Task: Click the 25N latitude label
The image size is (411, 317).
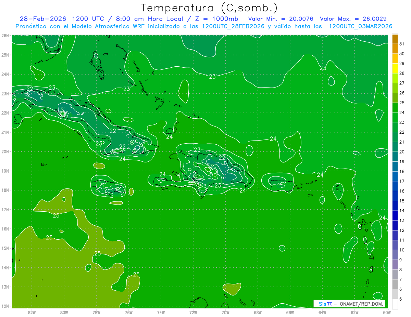Action: (5, 55)
